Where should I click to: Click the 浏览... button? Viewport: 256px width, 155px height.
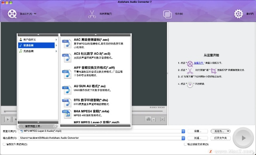click(x=198, y=138)
